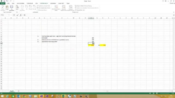
Task: Click the horizontal scrollbar
Action: click(x=140, y=91)
